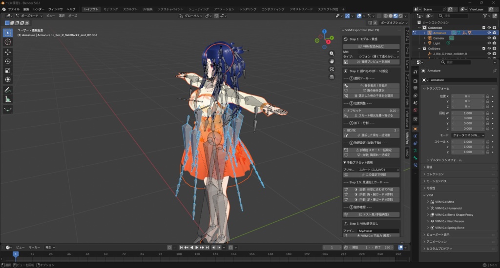Toggle Armature render camera icon in outliner
The image size is (500, 268).
(x=494, y=33)
